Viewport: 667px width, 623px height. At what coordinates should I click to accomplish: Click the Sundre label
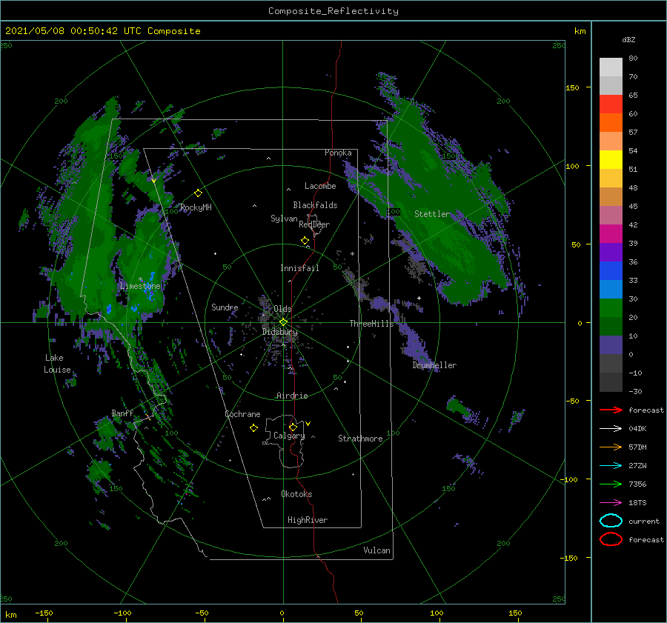[x=225, y=307]
